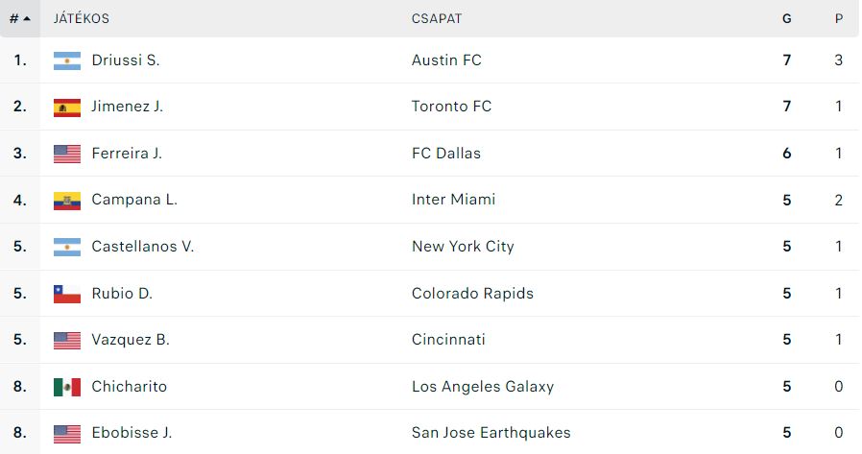Click the JÁTÉKOS column header

[82, 18]
